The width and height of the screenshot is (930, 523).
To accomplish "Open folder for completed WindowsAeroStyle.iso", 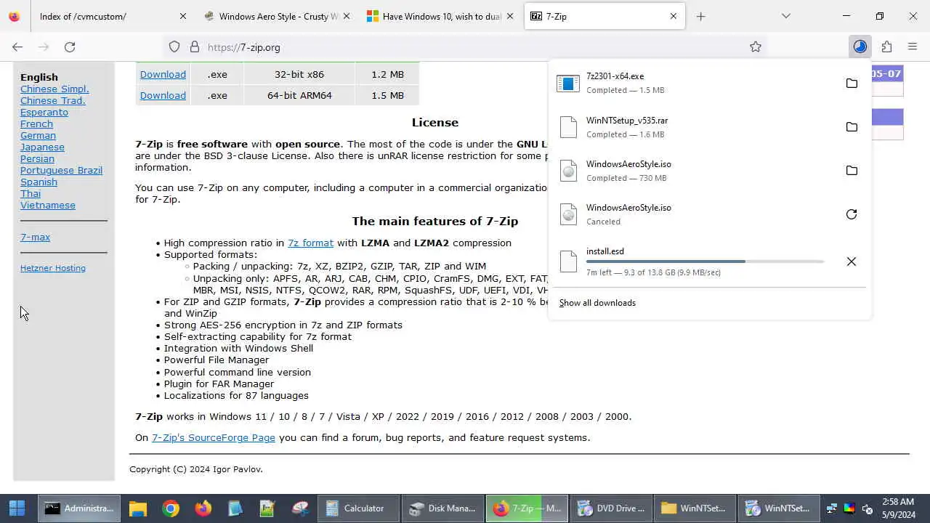I will 852,171.
